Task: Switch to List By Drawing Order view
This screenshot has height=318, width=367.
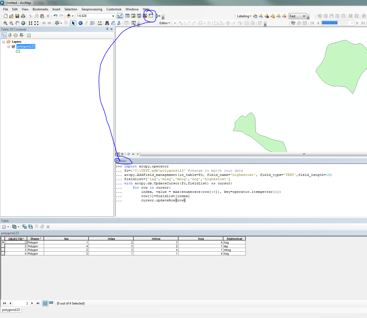Action: [4, 35]
